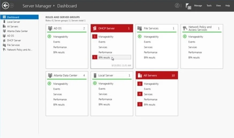
Task: Open the Help menu
Action: point(228,6)
